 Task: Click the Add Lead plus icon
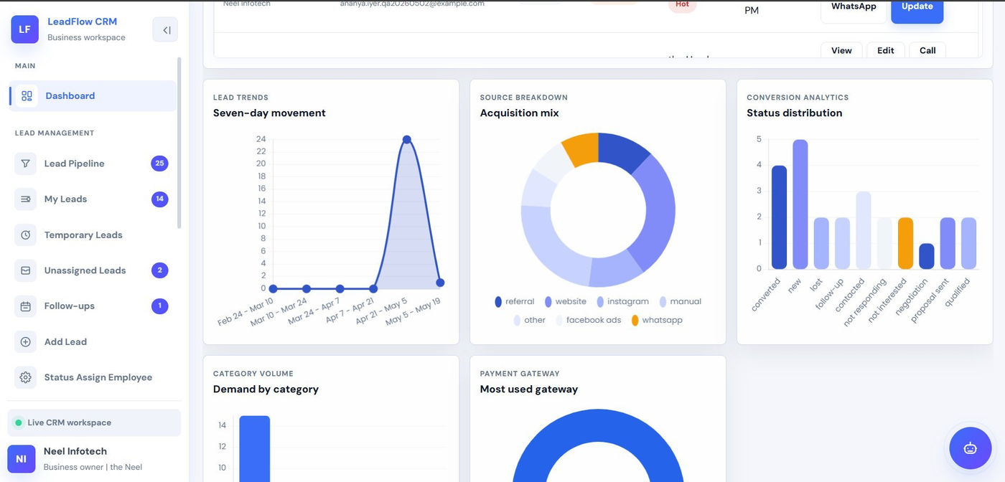pyautogui.click(x=26, y=342)
